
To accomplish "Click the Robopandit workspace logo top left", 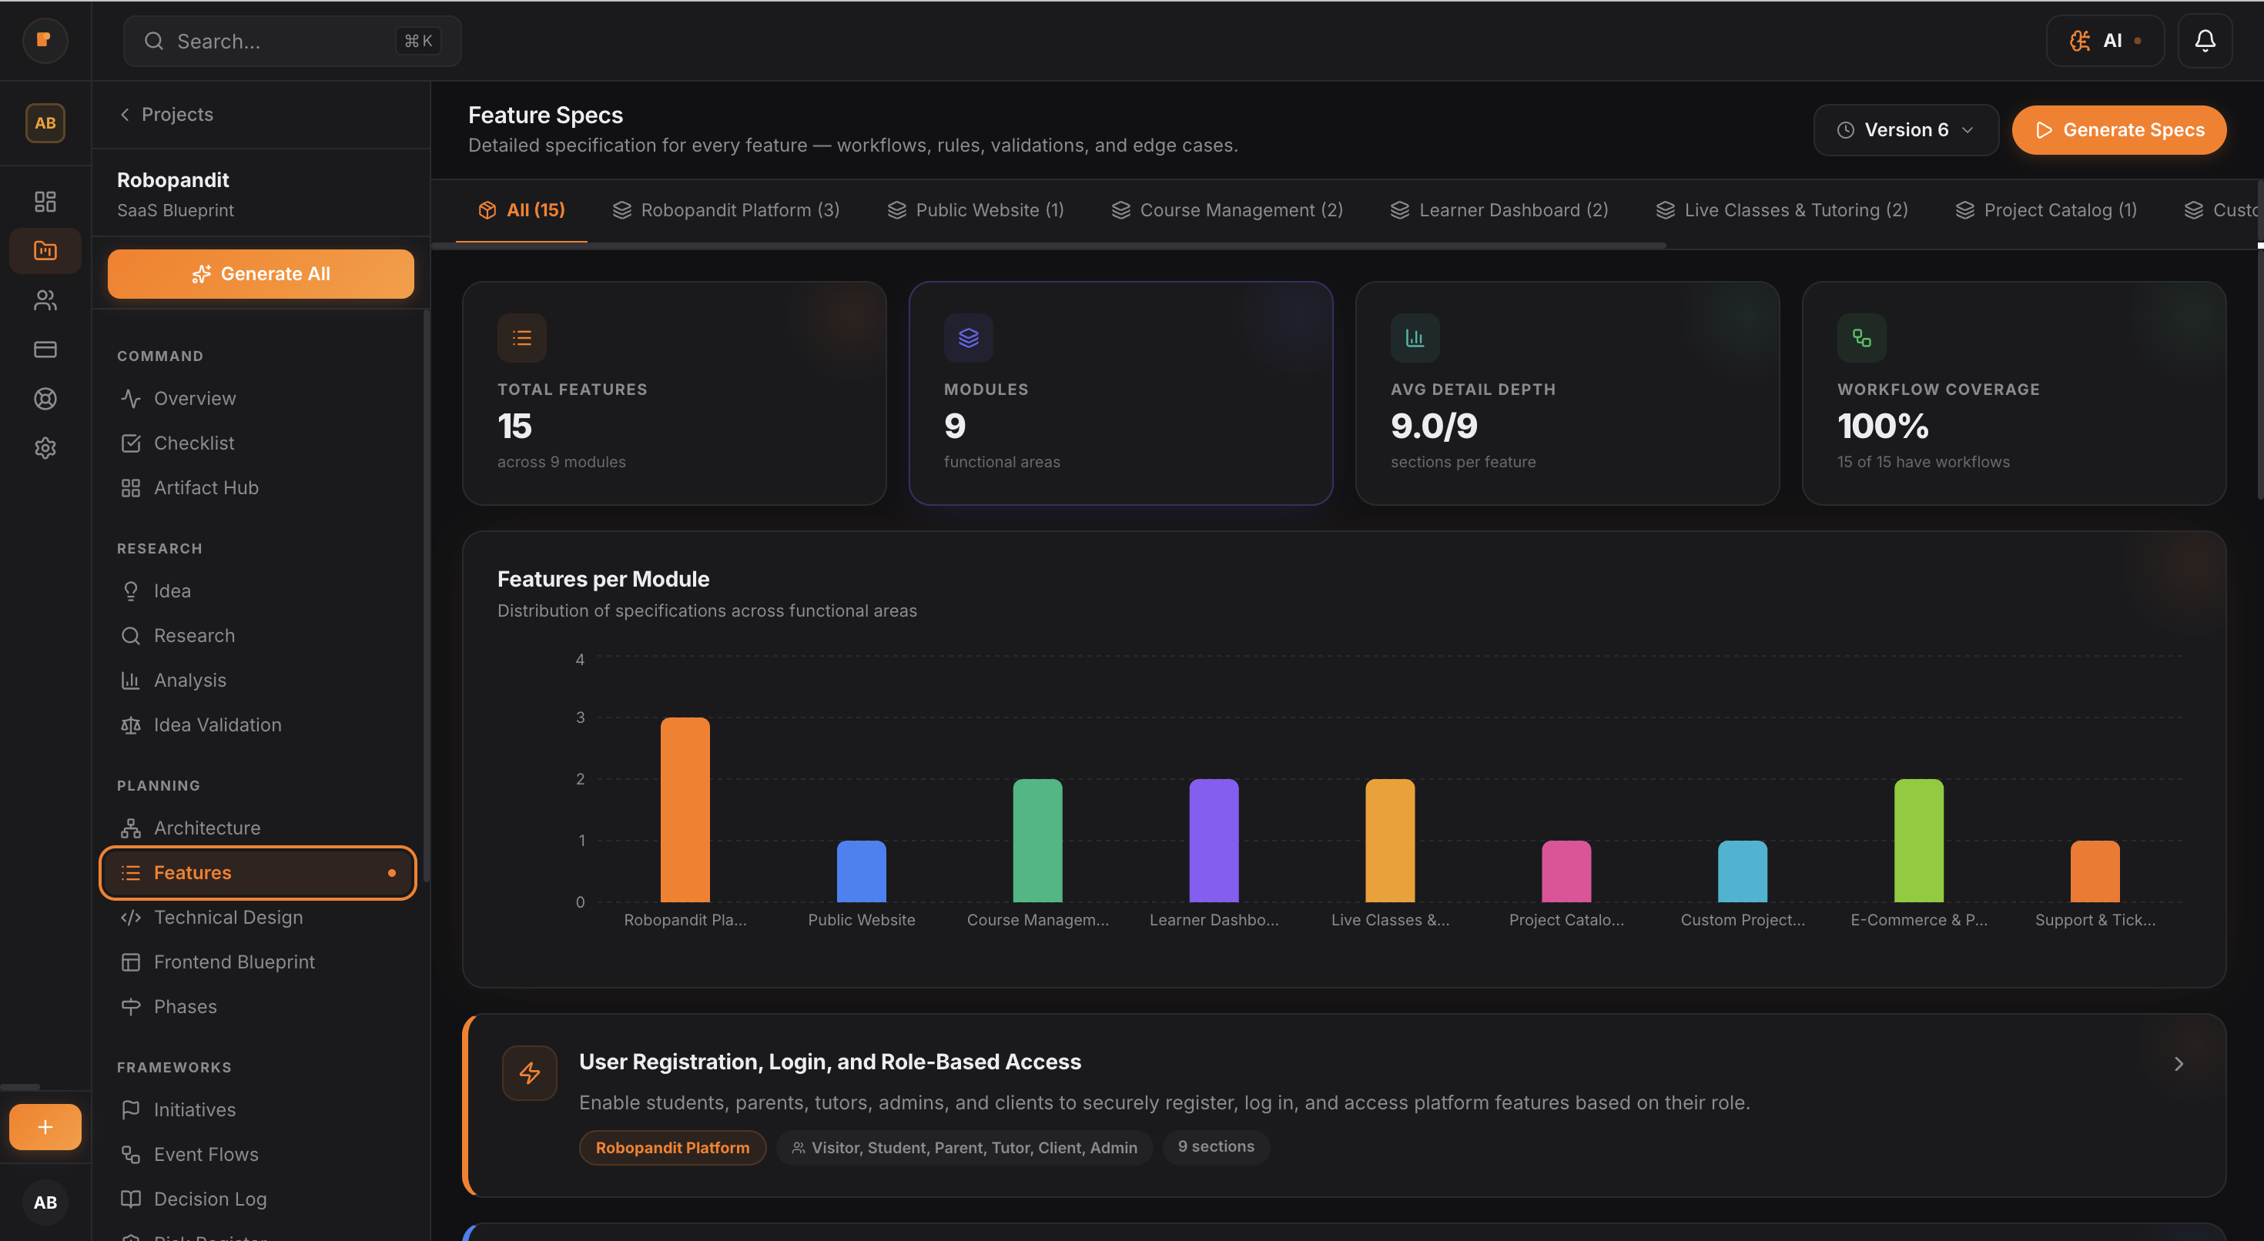I will click(45, 41).
